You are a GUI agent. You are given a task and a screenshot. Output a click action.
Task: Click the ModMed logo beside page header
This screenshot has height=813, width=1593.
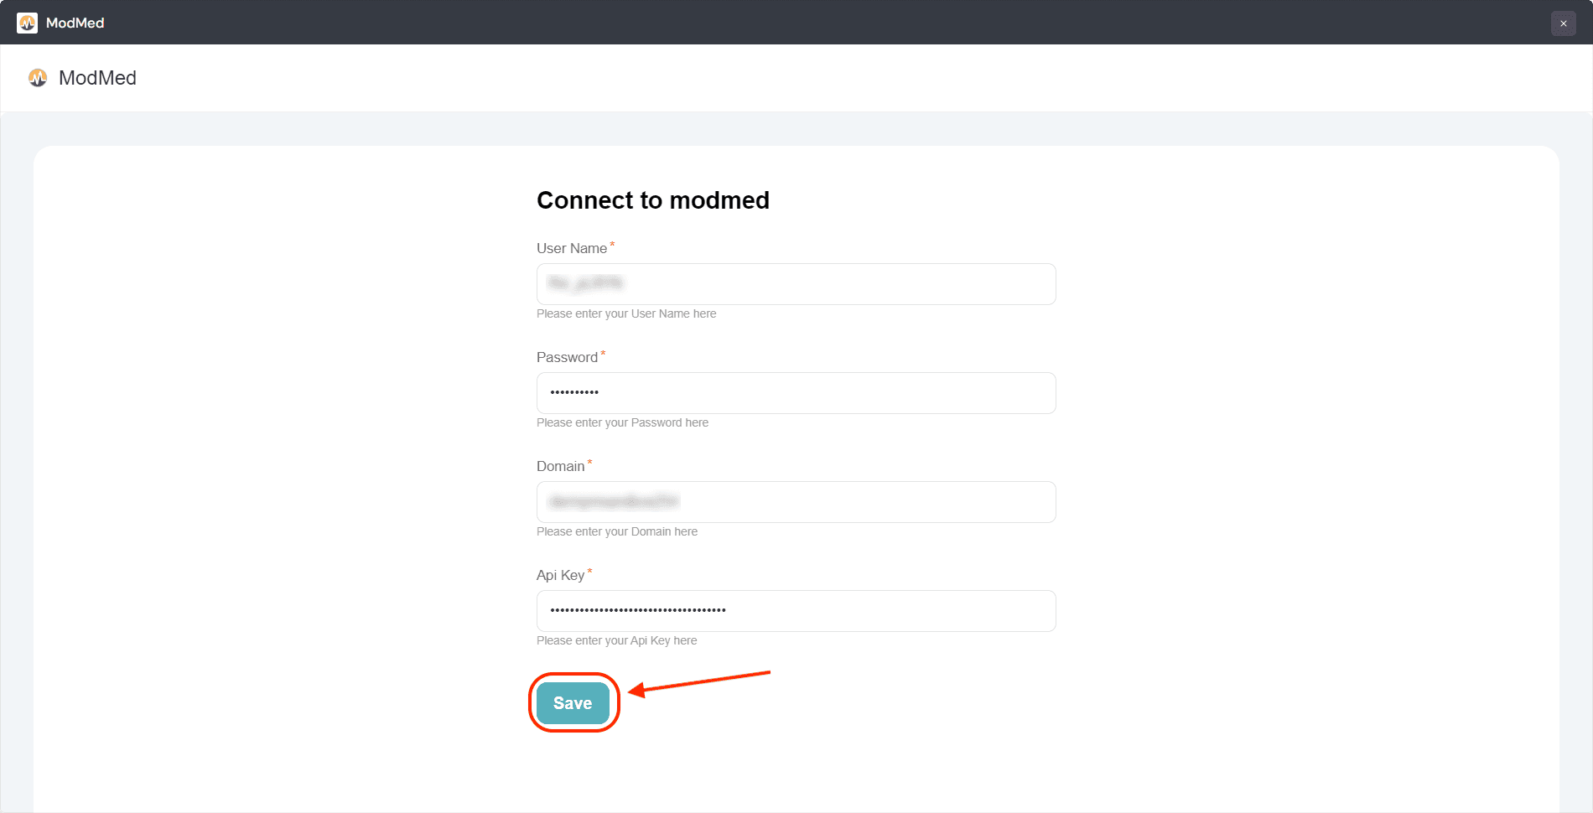pos(38,78)
